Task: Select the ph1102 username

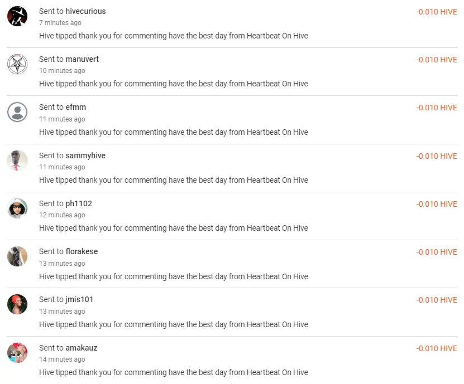Action: point(79,203)
